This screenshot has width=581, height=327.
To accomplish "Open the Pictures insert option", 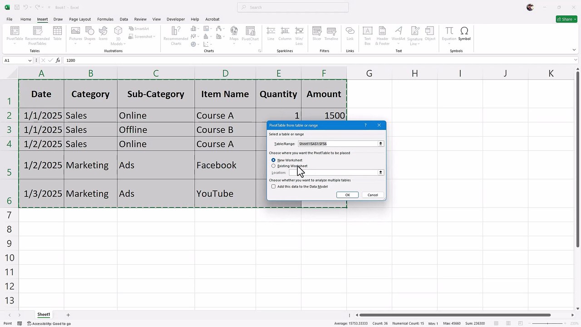I will pyautogui.click(x=75, y=35).
